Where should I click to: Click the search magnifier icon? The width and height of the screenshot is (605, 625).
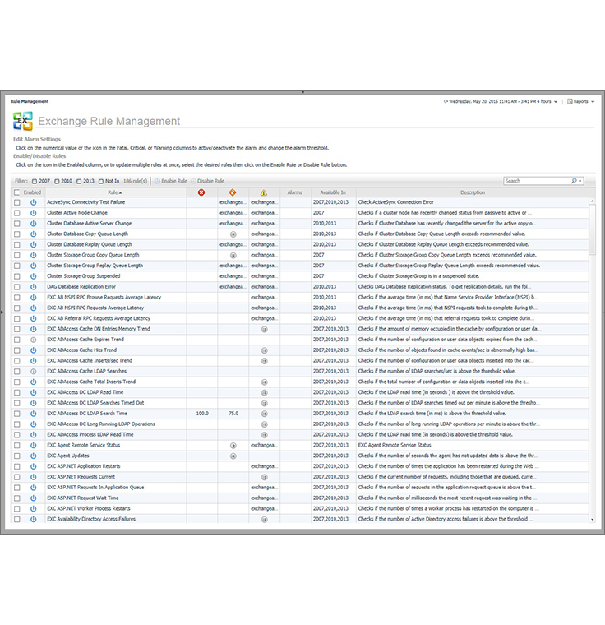tap(574, 181)
